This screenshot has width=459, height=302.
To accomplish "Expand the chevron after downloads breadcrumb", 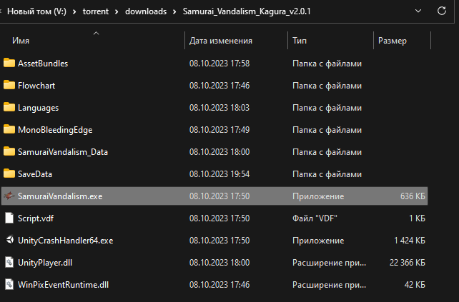I will click(174, 11).
